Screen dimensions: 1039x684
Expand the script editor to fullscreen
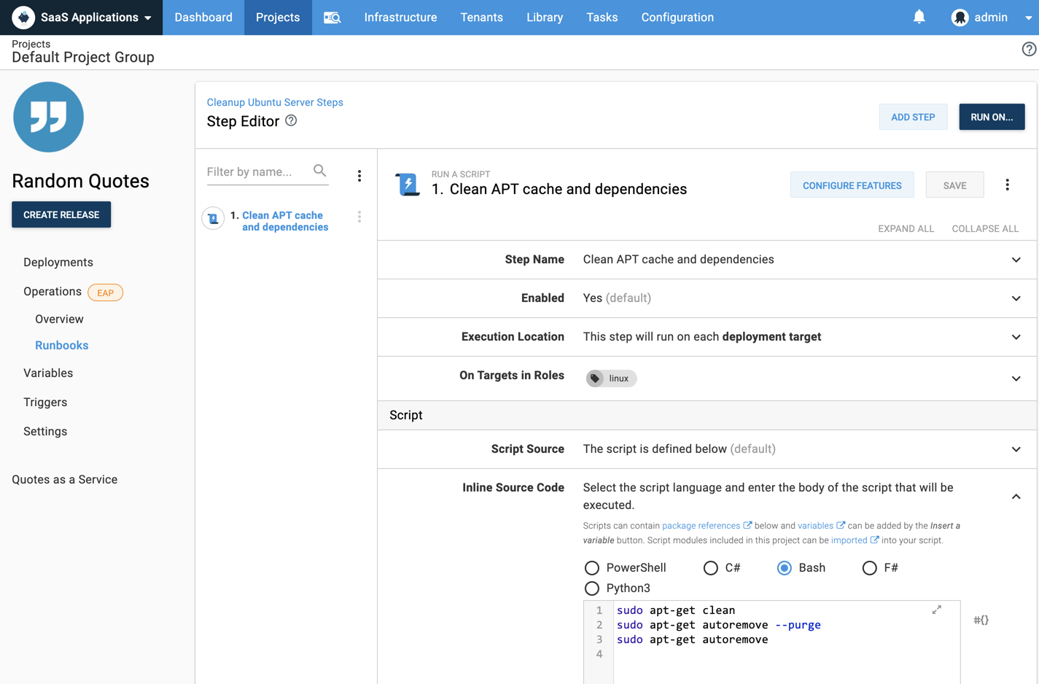click(936, 610)
